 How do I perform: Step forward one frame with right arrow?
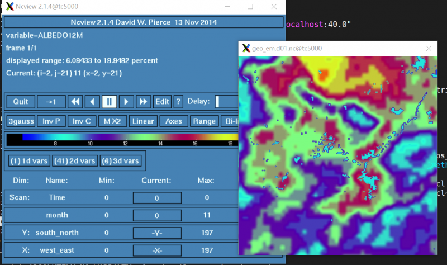[126, 101]
